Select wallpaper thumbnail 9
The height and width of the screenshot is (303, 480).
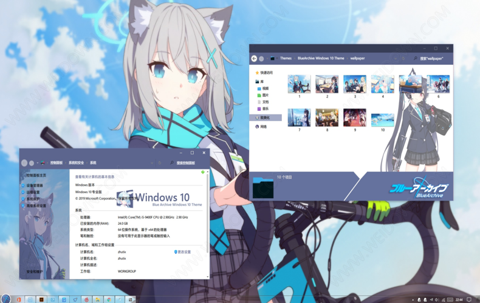point(355,118)
